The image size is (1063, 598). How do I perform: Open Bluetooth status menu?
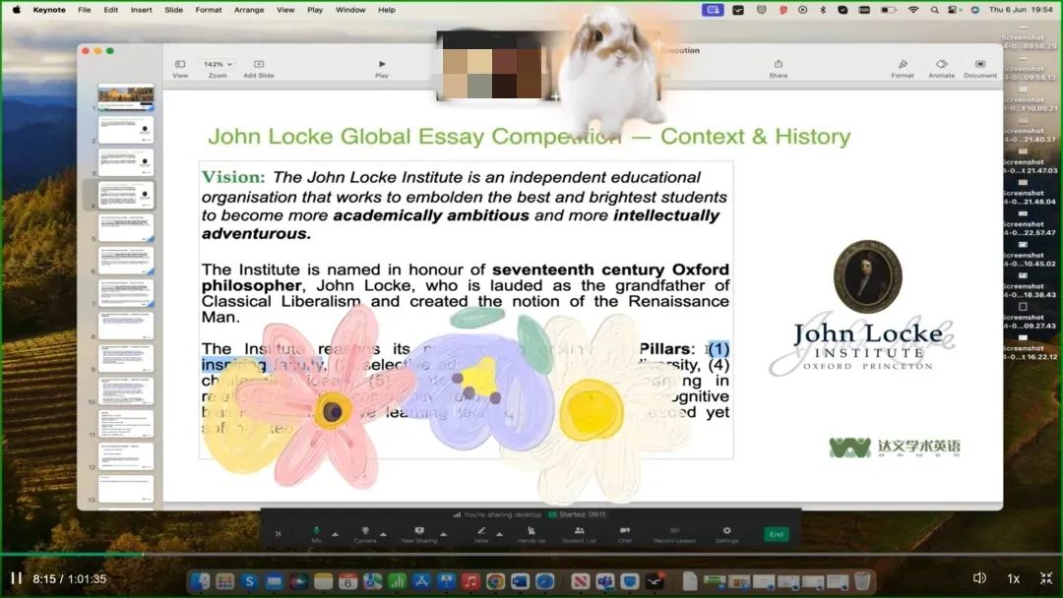822,10
